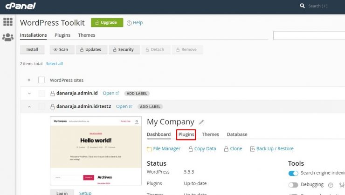Click the WordPress version 5.5.3 value
The width and height of the screenshot is (345, 195).
click(x=189, y=172)
